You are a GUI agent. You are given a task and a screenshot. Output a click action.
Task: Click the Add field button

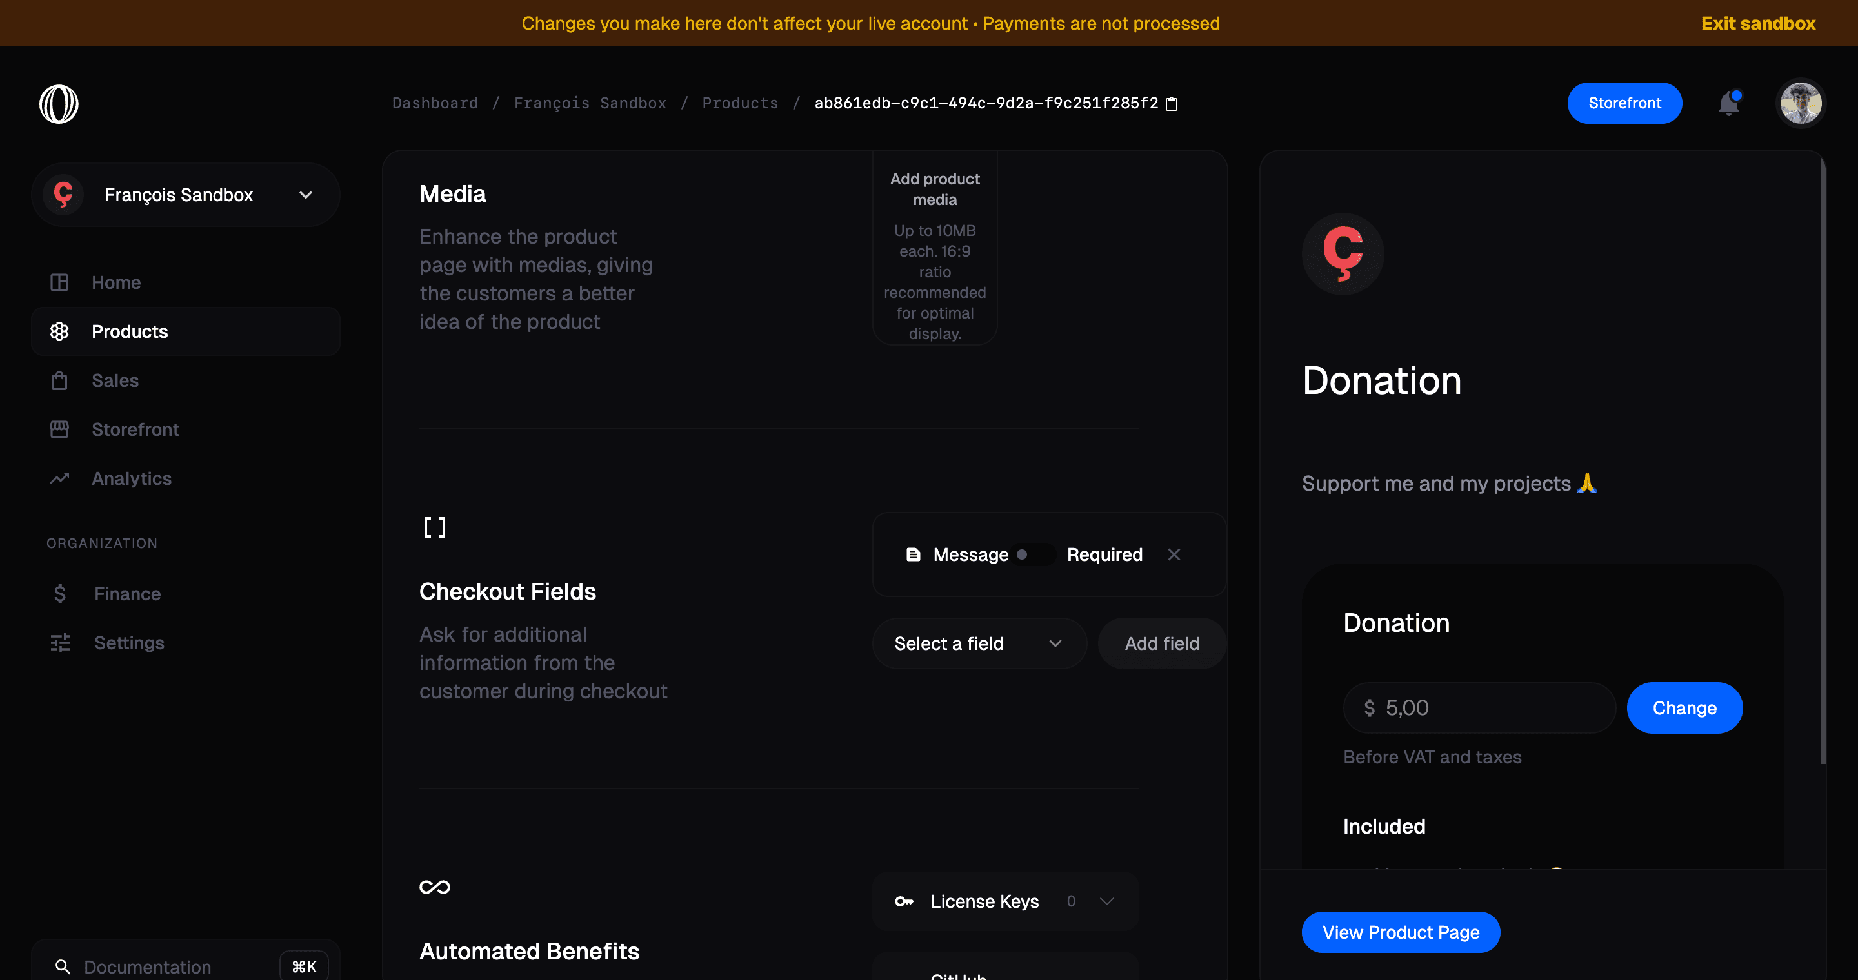pos(1161,642)
